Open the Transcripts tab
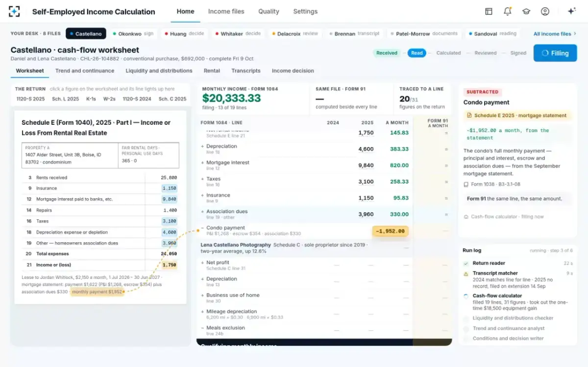Viewport: 588px width, 367px height. tap(246, 71)
